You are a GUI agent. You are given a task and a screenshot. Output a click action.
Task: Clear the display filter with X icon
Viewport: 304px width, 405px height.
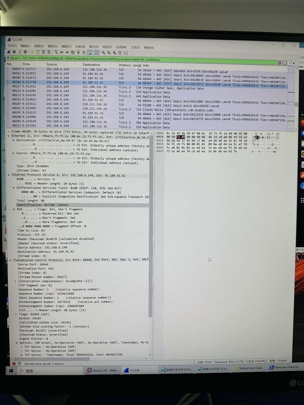(x=279, y=63)
